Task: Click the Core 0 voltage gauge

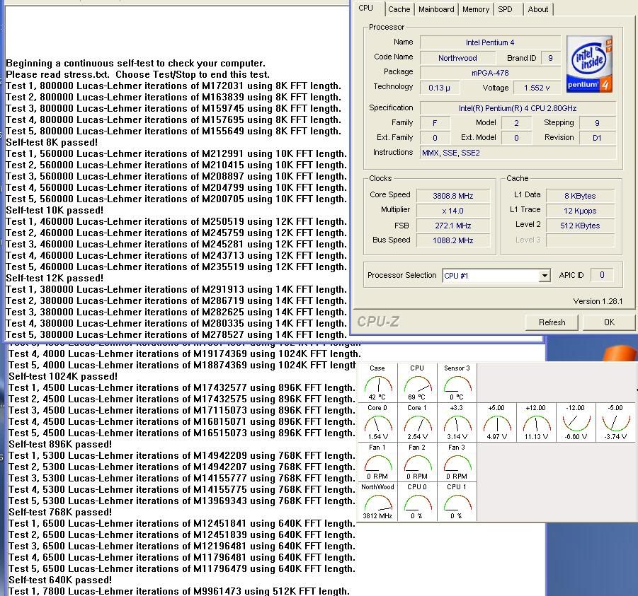Action: [x=377, y=422]
